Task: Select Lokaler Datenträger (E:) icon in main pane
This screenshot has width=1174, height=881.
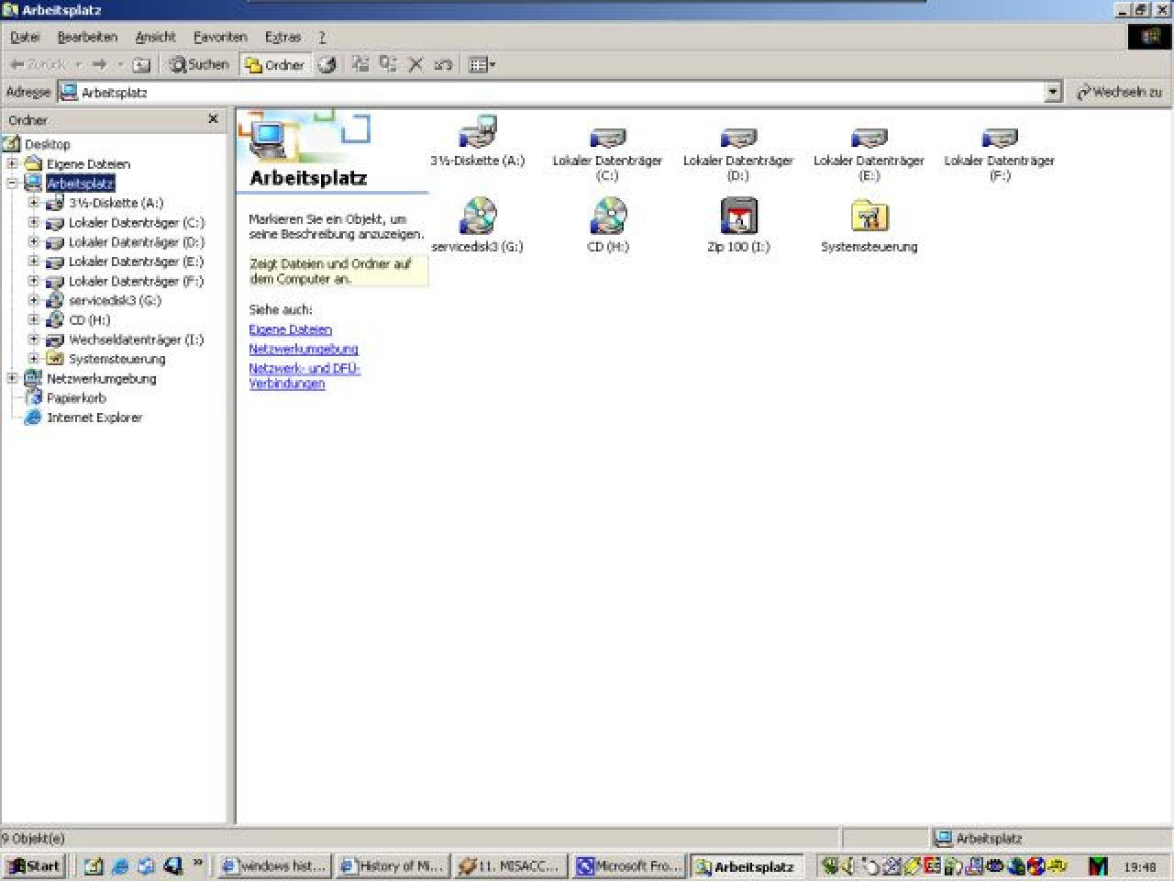Action: 869,138
